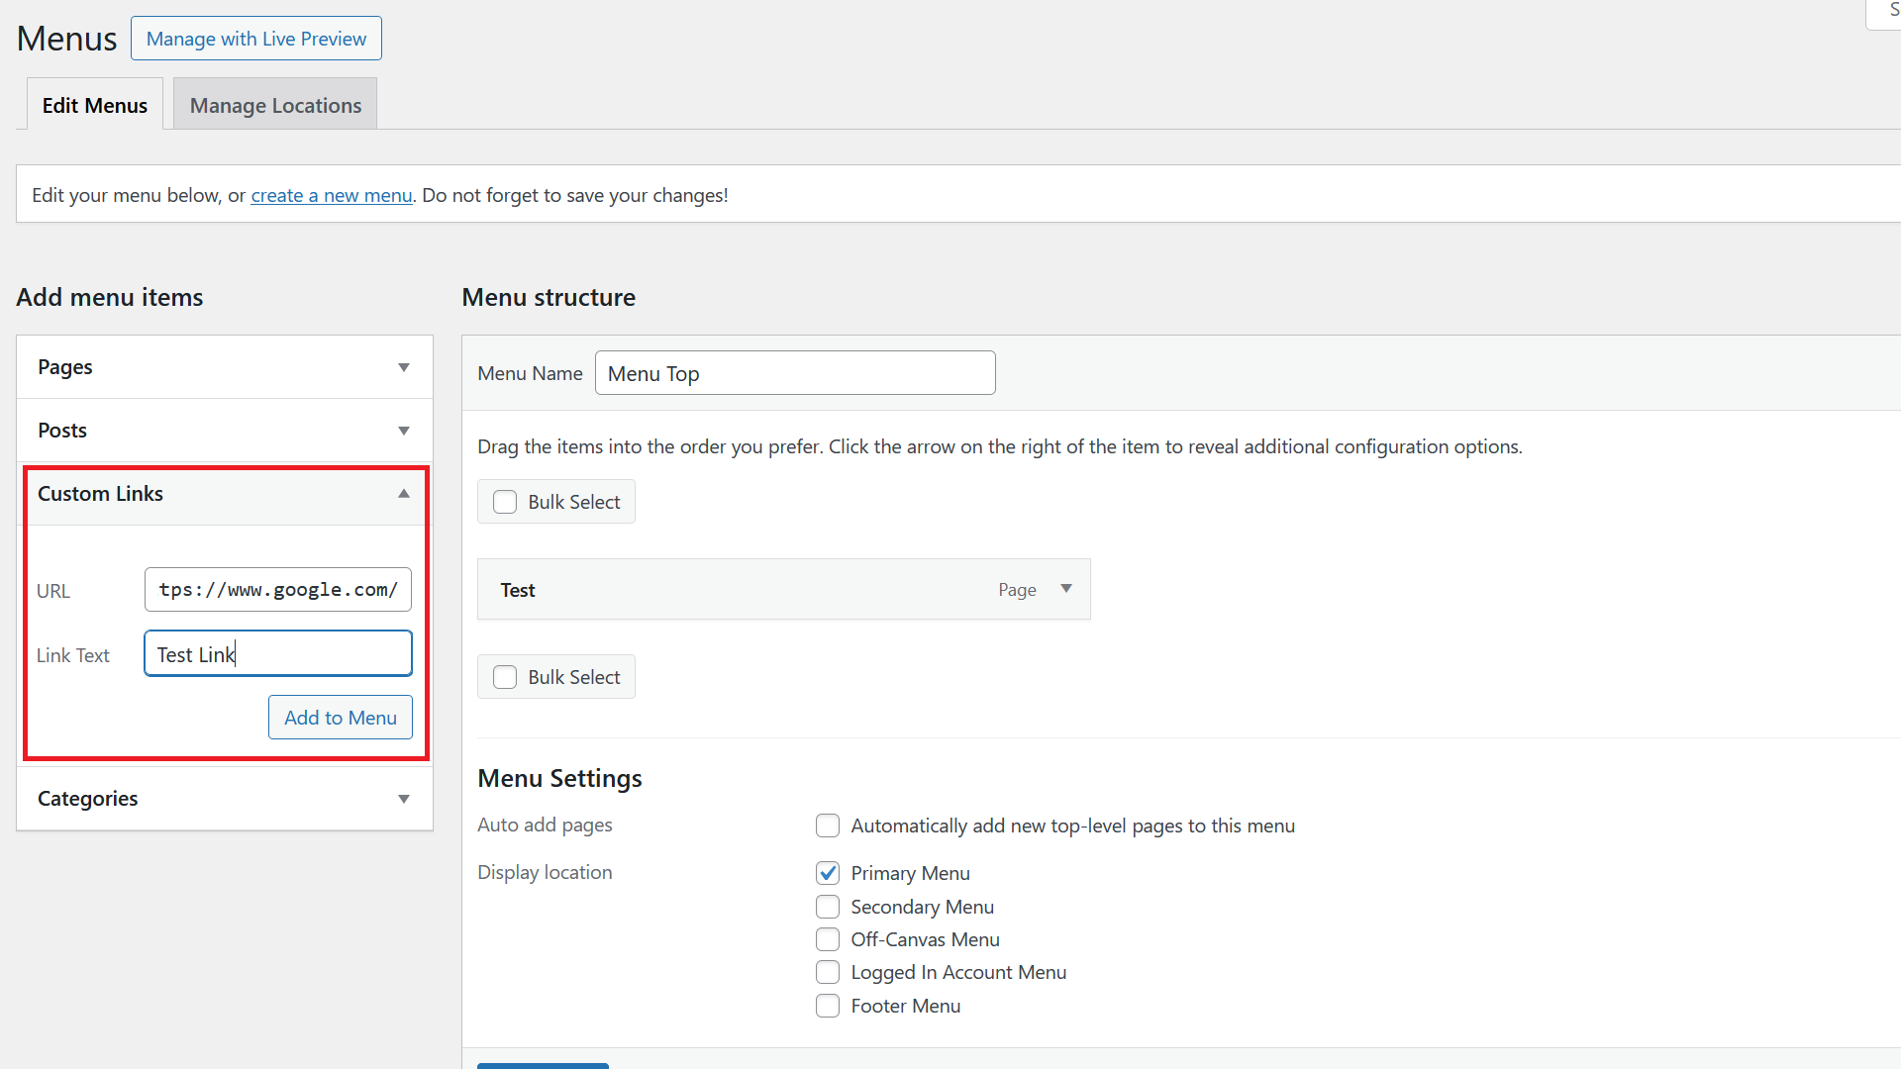Check the Logged In Account Menu location
The image size is (1901, 1069).
click(x=828, y=972)
